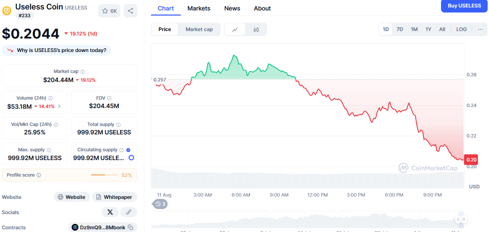This screenshot has height=232, width=489.
Task: Click the $204.44M market cap value
Action: tap(58, 80)
